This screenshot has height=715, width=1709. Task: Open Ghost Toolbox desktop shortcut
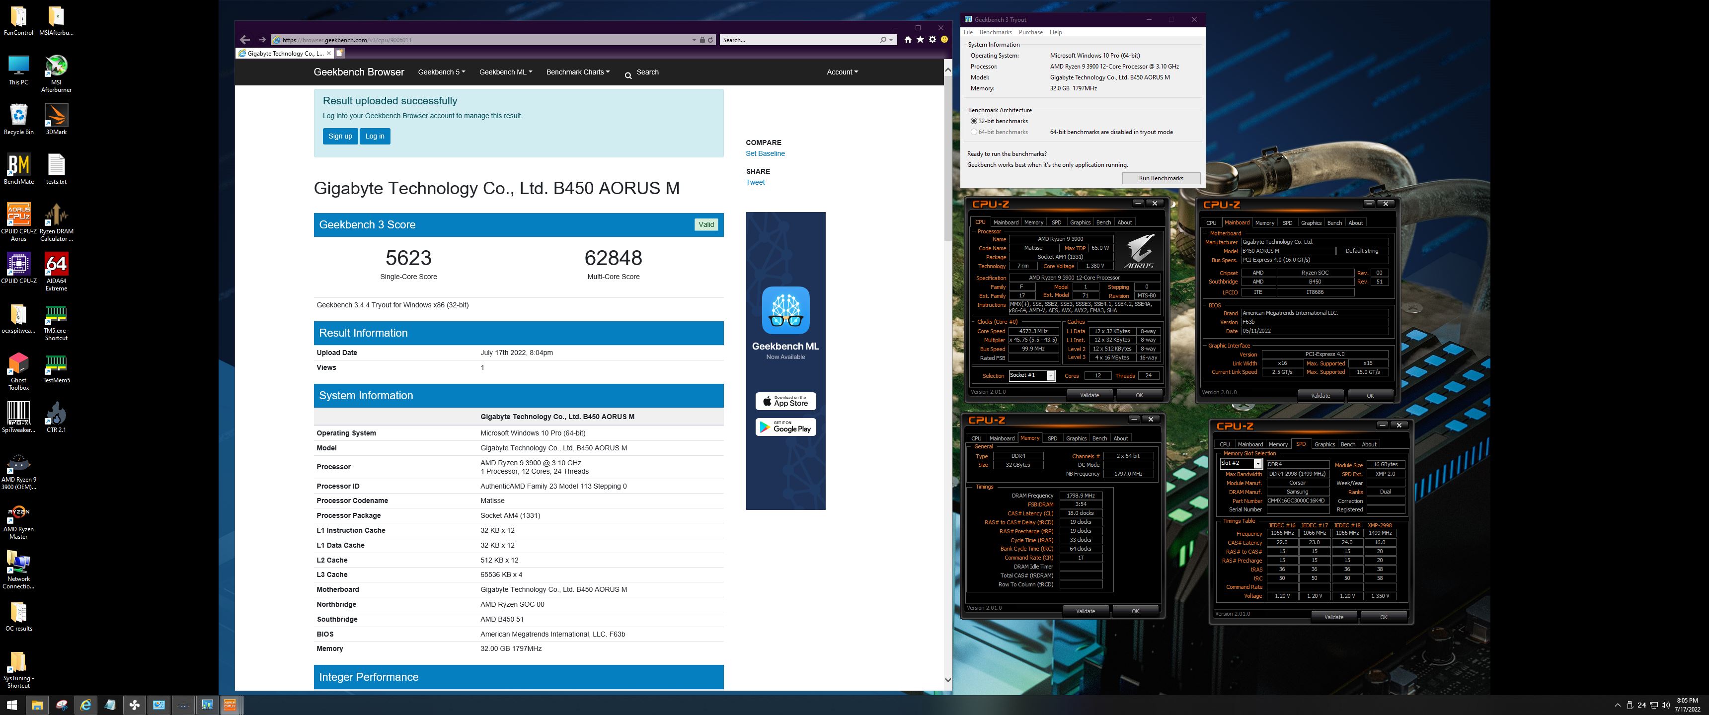[18, 371]
